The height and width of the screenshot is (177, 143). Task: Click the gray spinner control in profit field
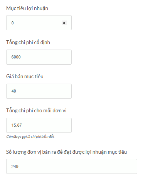(64, 23)
